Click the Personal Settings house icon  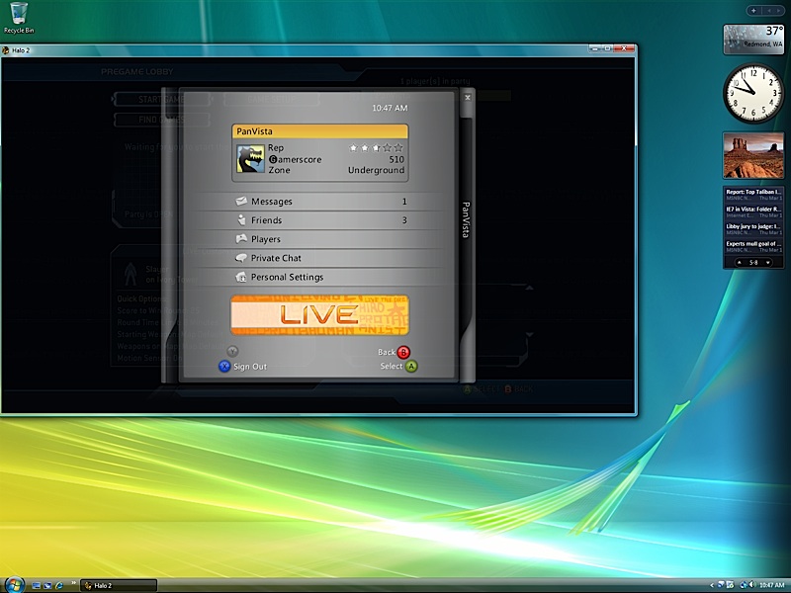coord(240,278)
